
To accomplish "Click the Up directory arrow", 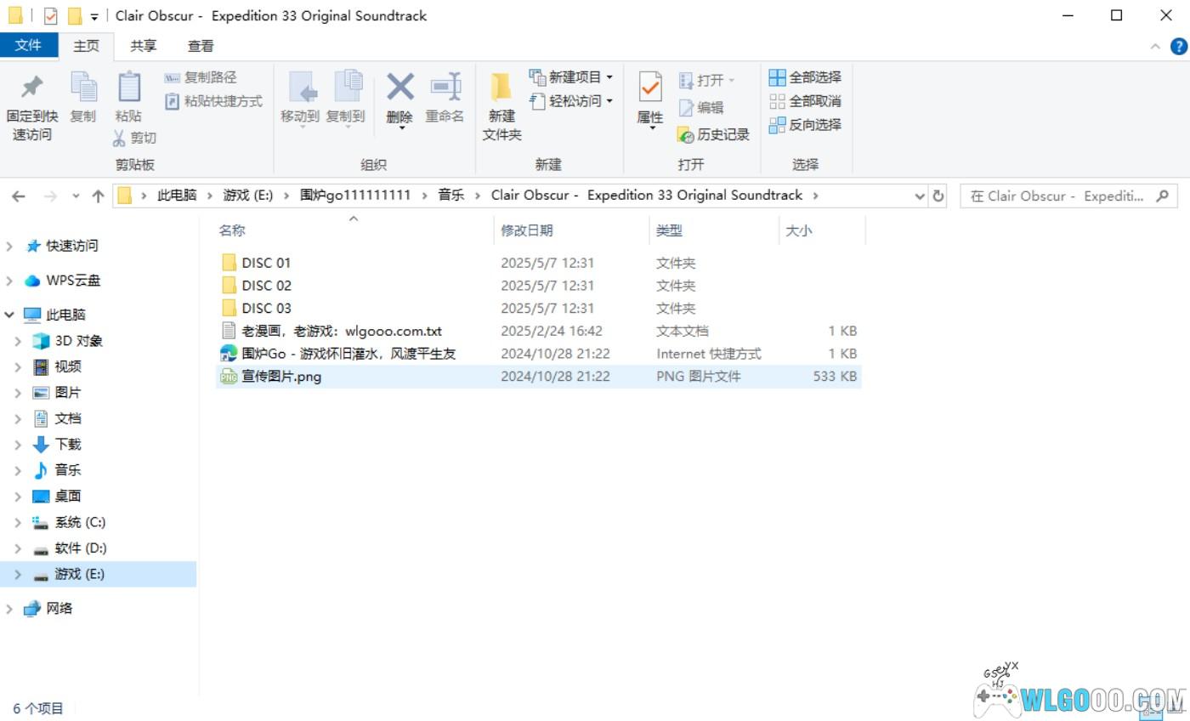I will pos(98,196).
